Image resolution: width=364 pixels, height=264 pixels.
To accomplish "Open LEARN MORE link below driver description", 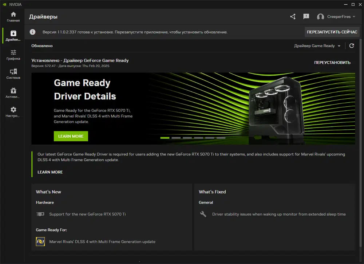I will (x=50, y=172).
